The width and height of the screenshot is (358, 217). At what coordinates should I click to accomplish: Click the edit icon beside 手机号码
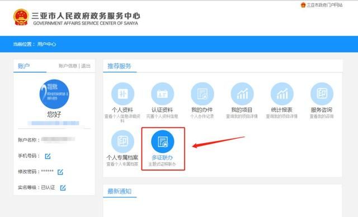tap(48, 156)
